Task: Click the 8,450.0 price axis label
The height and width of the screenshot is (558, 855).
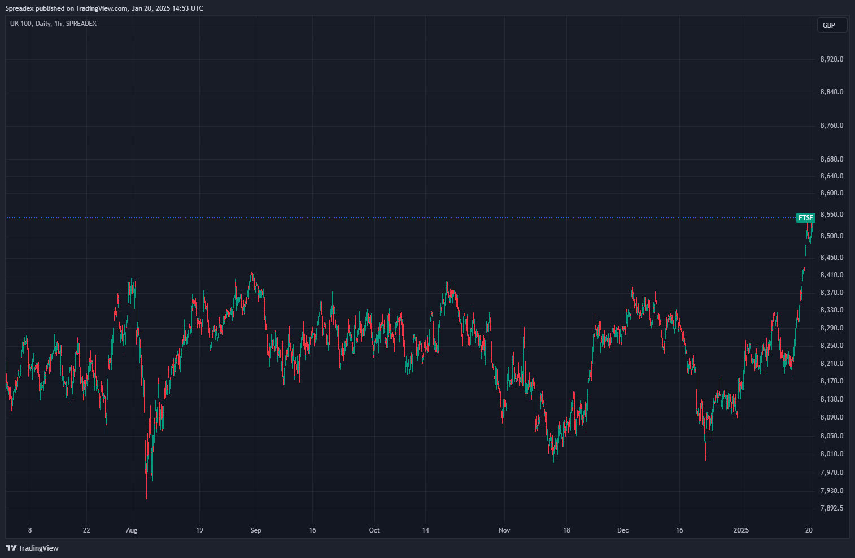Action: (832, 258)
